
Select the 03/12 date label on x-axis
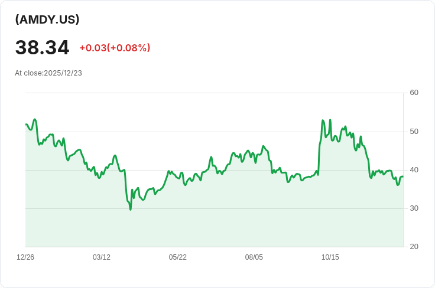pos(102,257)
